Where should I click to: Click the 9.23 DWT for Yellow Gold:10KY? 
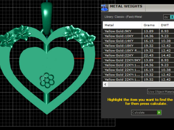click(x=165, y=36)
